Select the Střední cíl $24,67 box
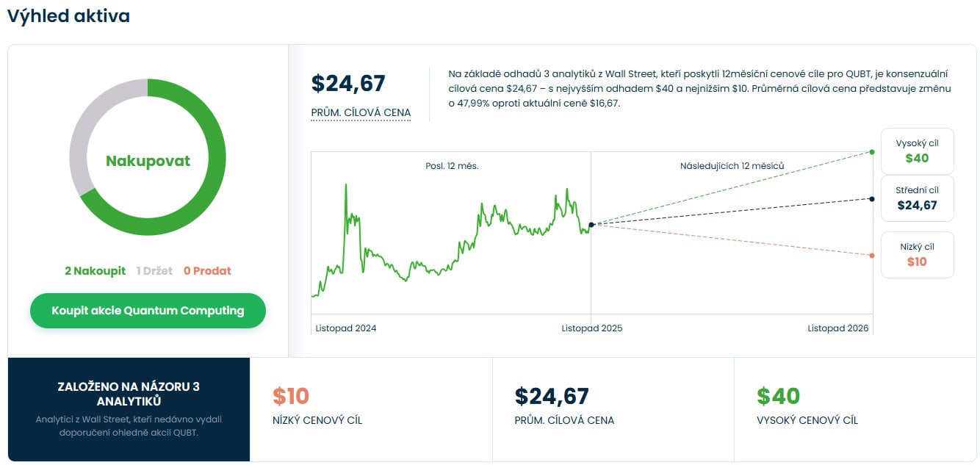 pos(917,198)
